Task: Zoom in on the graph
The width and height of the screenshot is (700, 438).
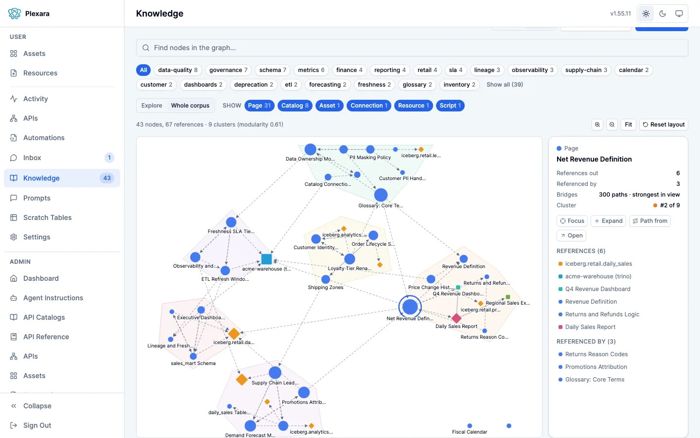Action: (x=597, y=125)
